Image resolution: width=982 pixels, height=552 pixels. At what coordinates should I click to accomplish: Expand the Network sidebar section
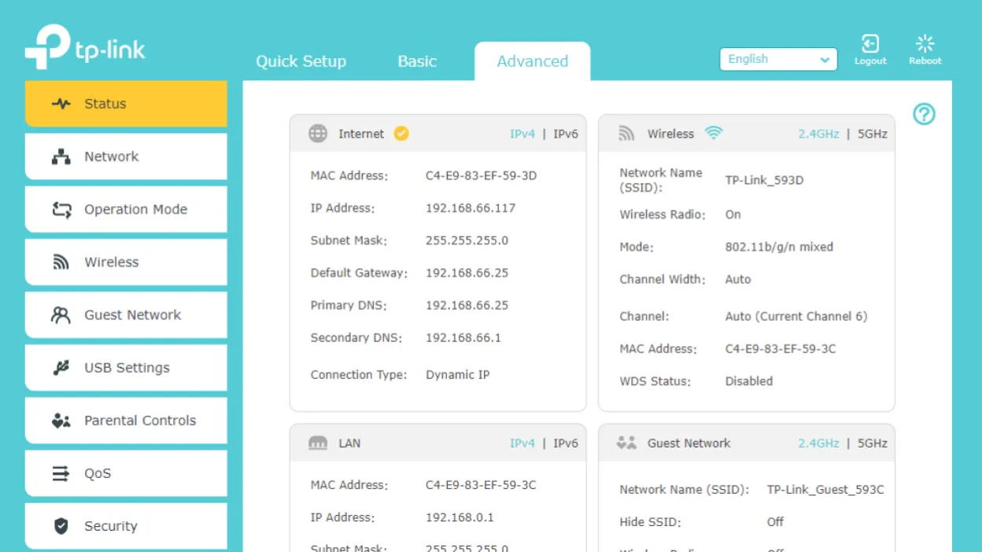point(126,156)
